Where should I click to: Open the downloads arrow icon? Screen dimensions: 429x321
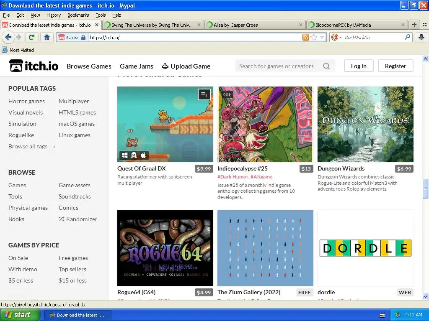coord(421,37)
